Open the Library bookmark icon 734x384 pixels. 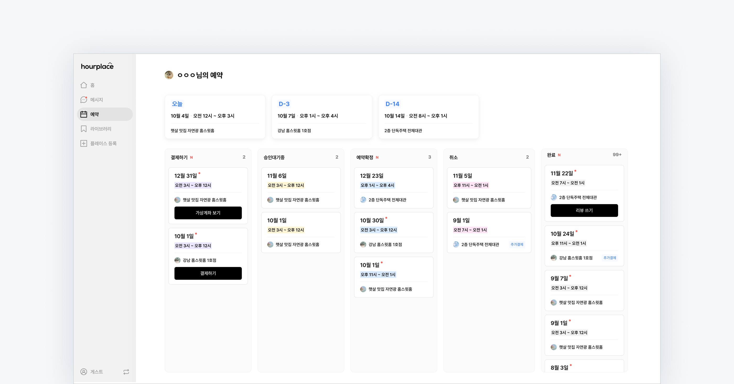(x=83, y=129)
